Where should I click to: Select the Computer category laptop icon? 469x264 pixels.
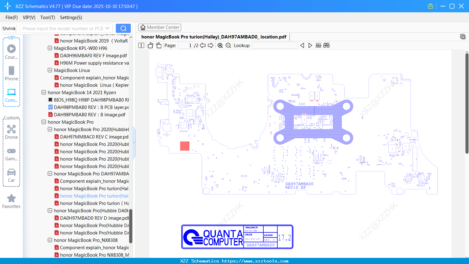tap(11, 95)
